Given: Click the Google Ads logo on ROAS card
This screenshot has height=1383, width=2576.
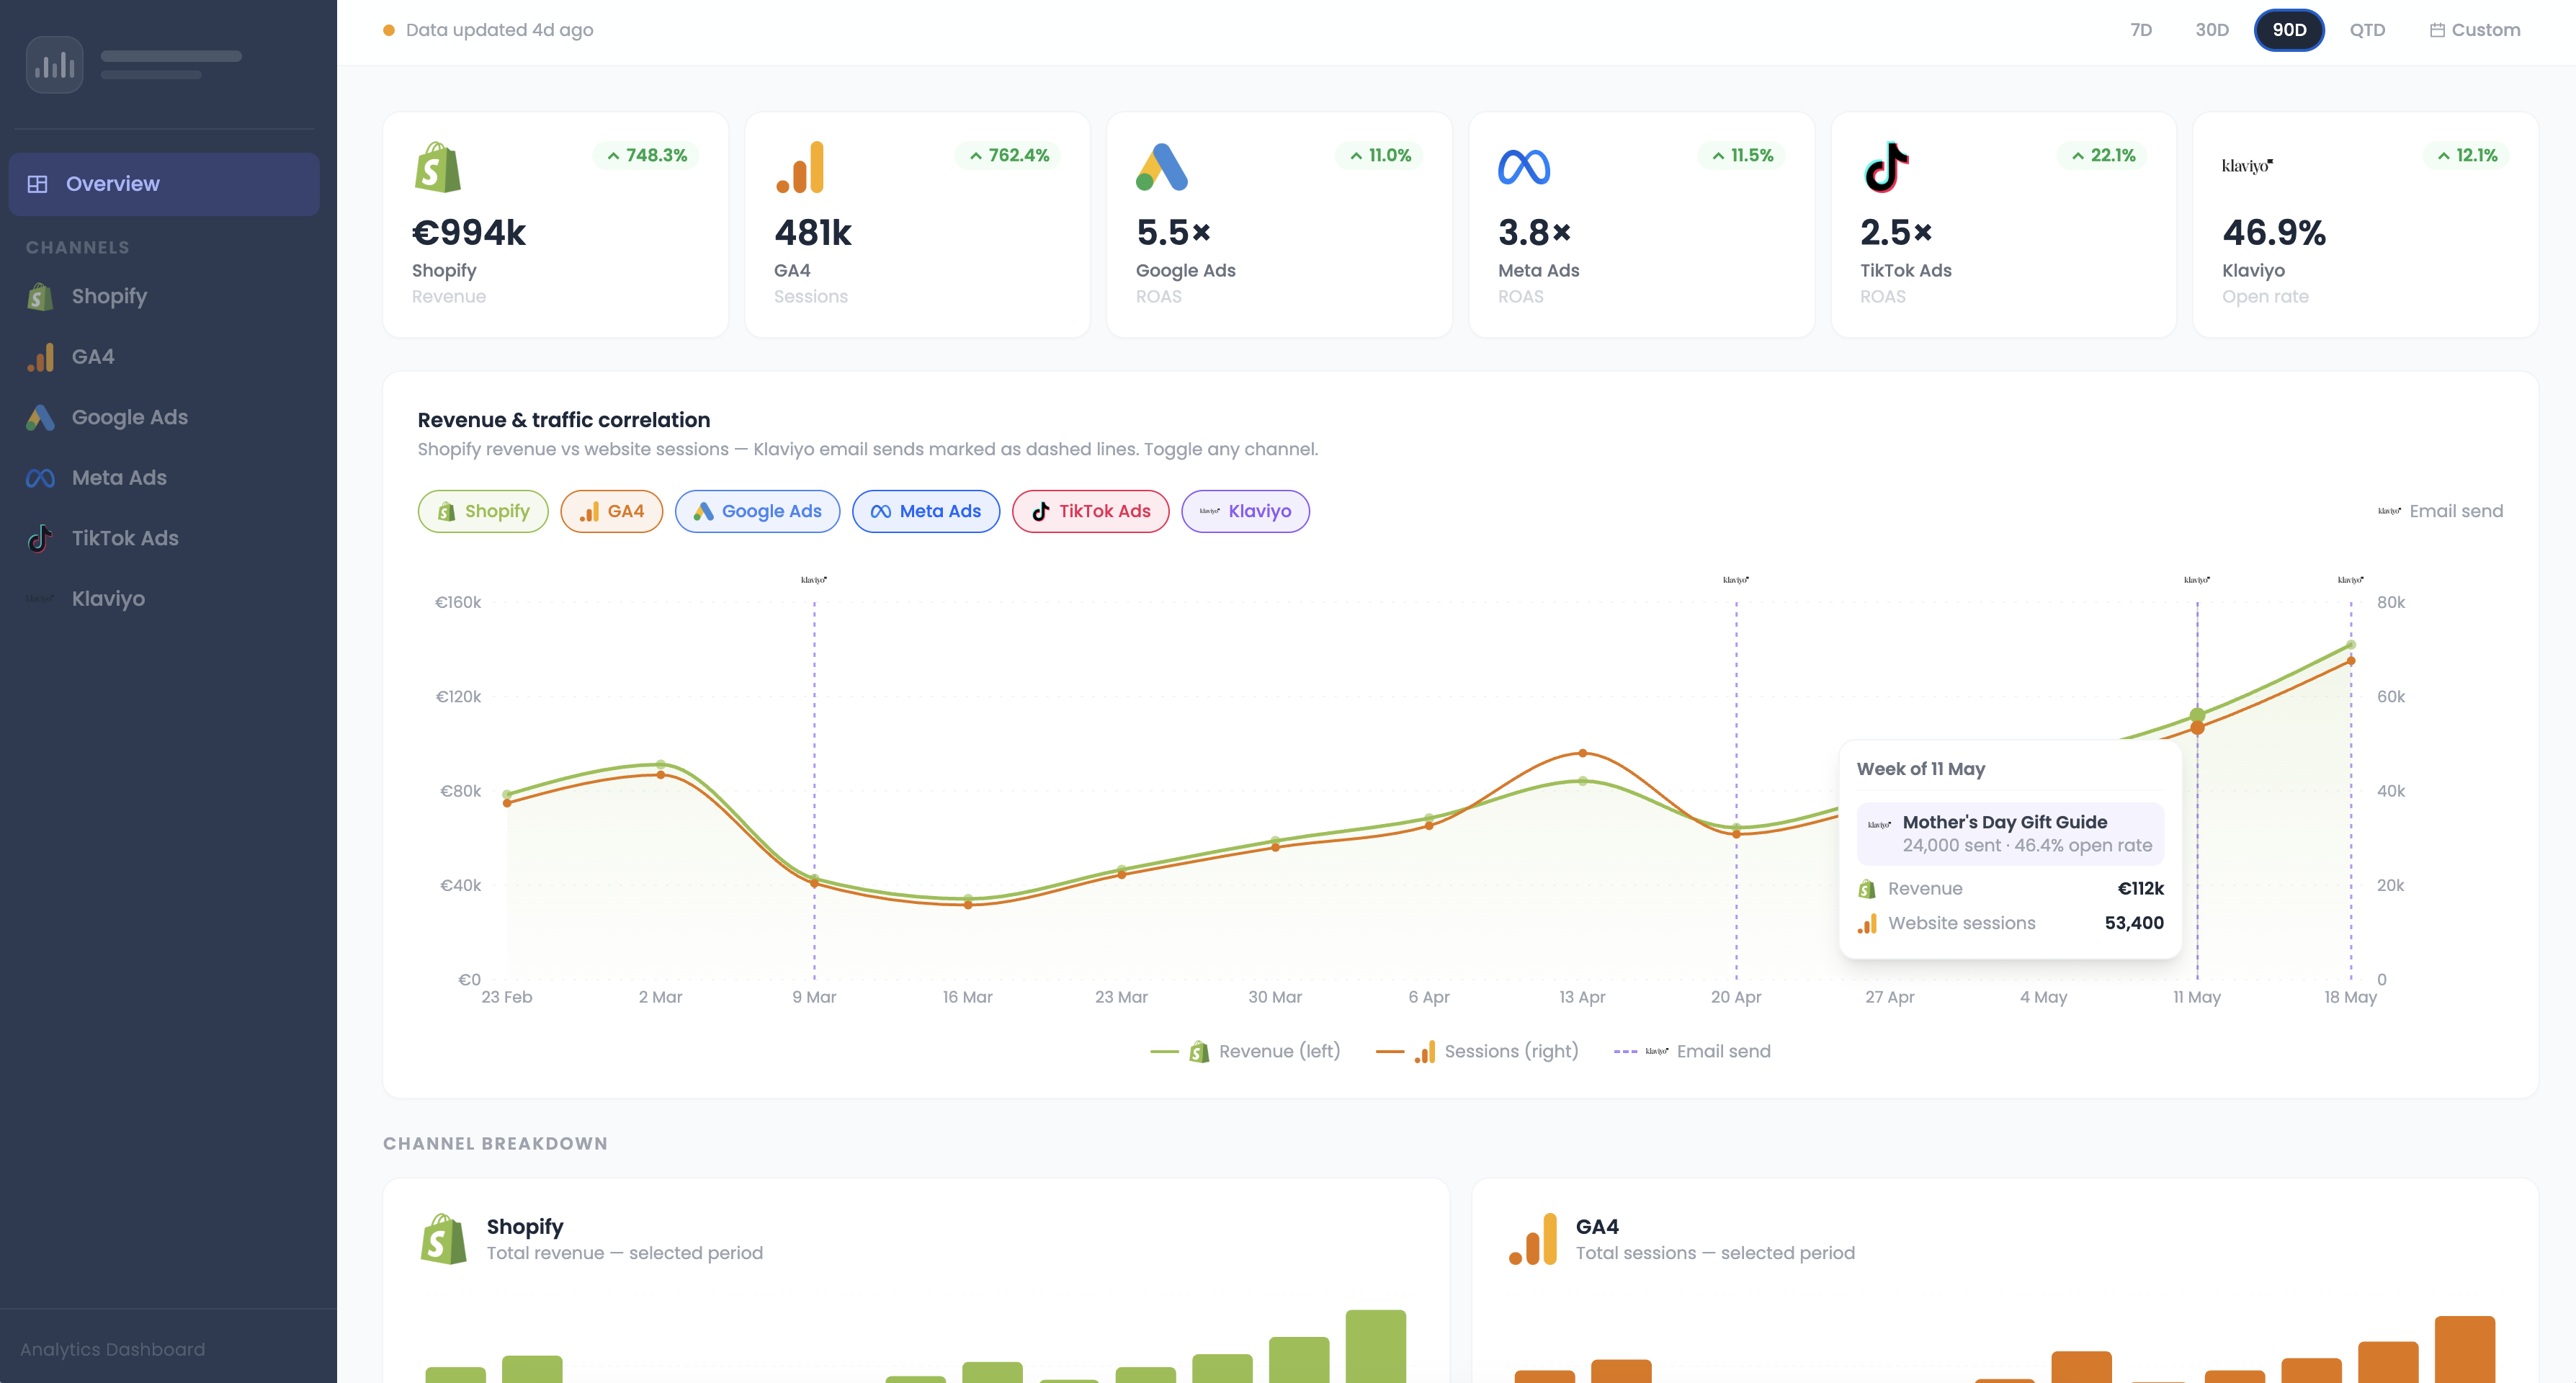Looking at the screenshot, I should click(x=1162, y=167).
